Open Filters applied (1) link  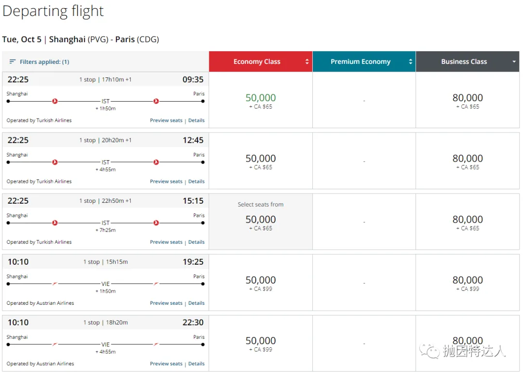(44, 62)
